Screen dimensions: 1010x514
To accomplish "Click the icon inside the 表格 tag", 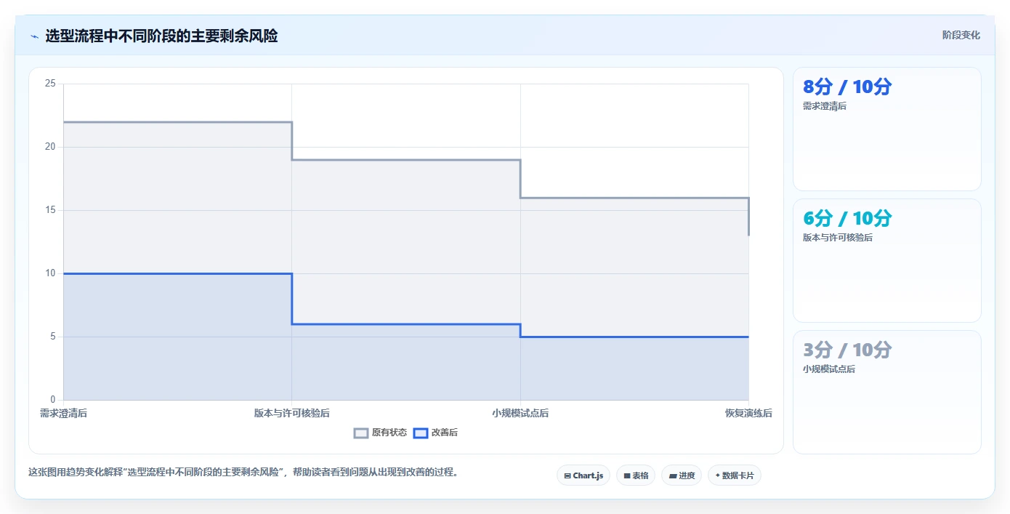I will 627,476.
